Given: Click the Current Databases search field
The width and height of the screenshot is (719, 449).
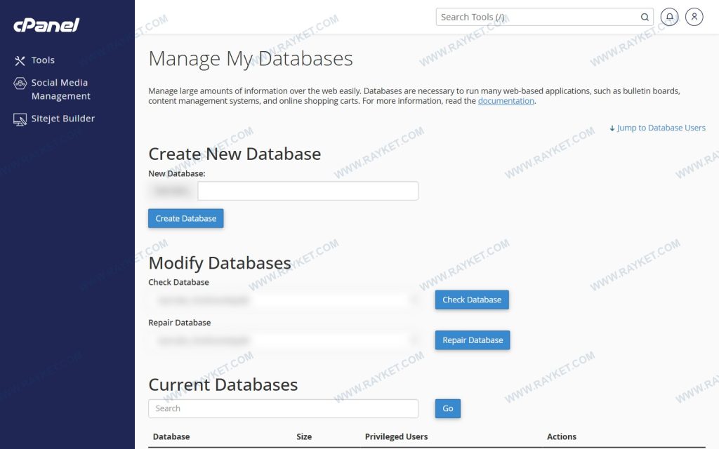Looking at the screenshot, I should point(283,408).
